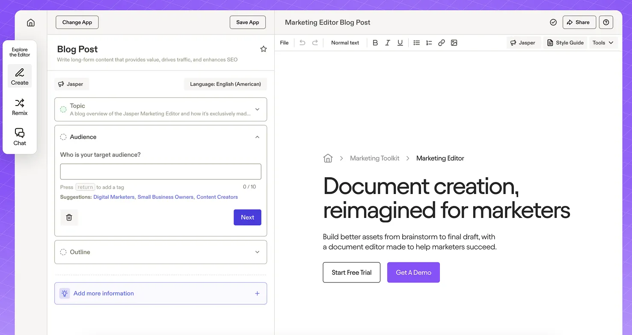
Task: Collapse the Audience section
Action: click(x=257, y=137)
